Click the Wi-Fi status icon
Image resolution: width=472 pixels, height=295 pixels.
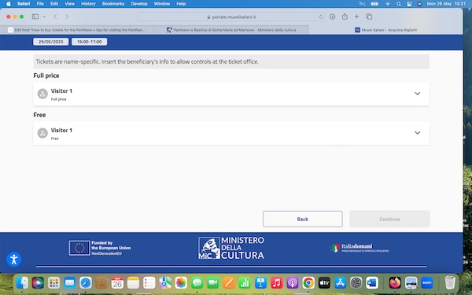[x=388, y=4]
